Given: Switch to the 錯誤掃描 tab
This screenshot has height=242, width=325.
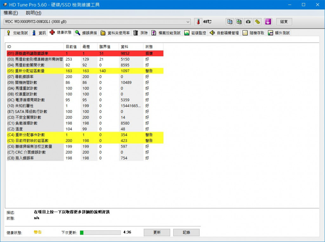Looking at the screenshot, I should 86,33.
